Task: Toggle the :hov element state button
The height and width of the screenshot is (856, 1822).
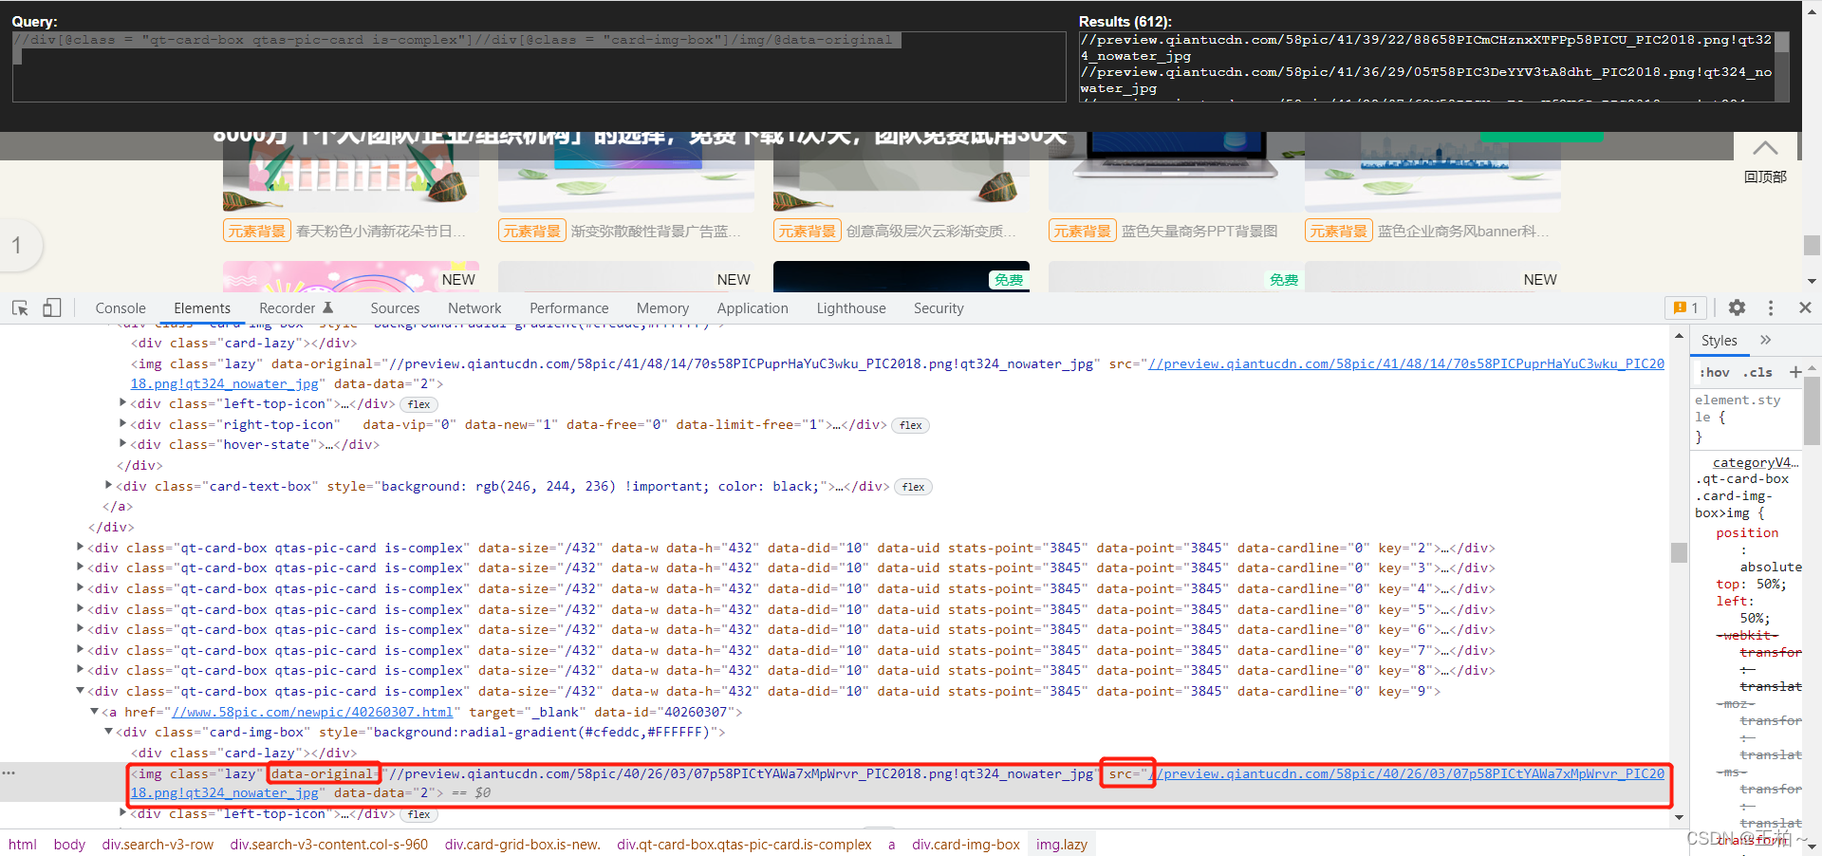Action: click(x=1714, y=372)
